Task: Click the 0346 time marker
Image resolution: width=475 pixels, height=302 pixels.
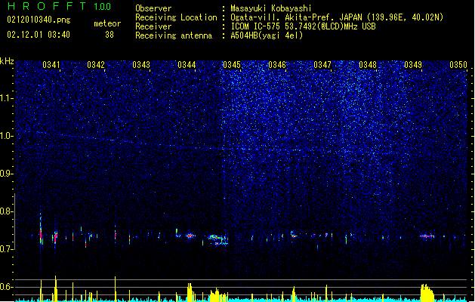Action: click(x=277, y=65)
